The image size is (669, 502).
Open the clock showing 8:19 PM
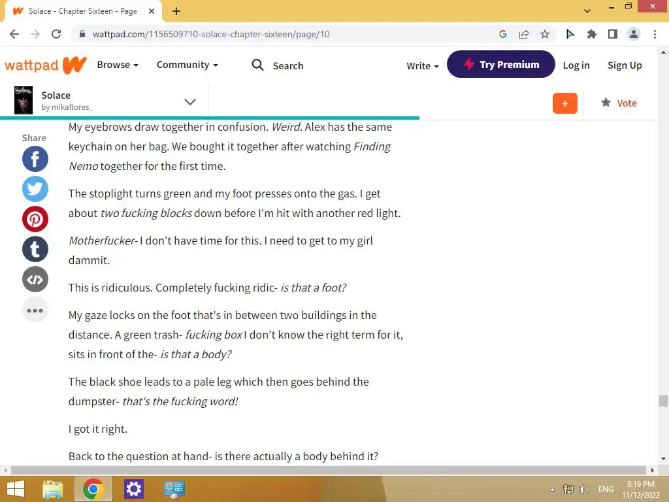click(x=641, y=489)
